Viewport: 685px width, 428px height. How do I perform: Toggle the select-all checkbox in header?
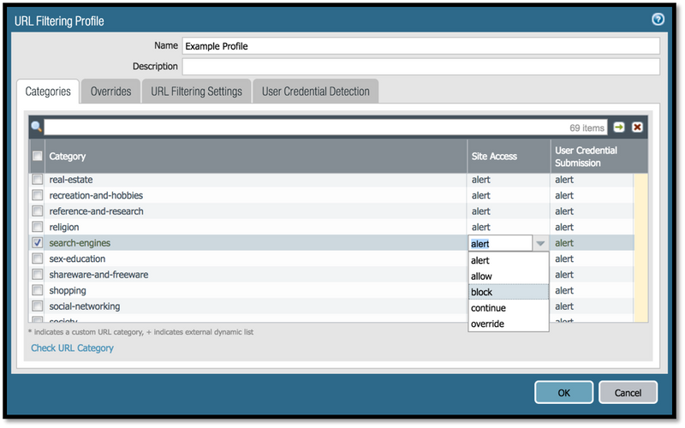pyautogui.click(x=38, y=156)
